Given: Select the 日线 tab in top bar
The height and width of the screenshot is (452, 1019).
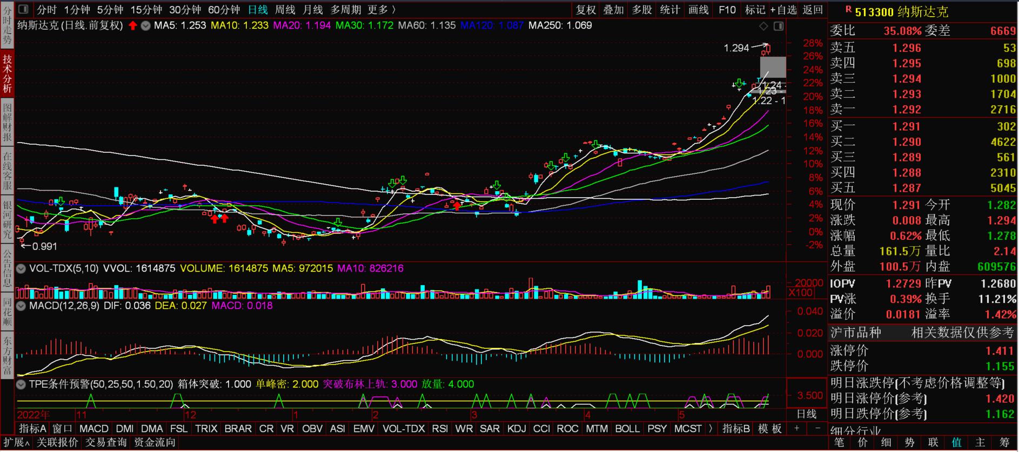Looking at the screenshot, I should click(258, 10).
